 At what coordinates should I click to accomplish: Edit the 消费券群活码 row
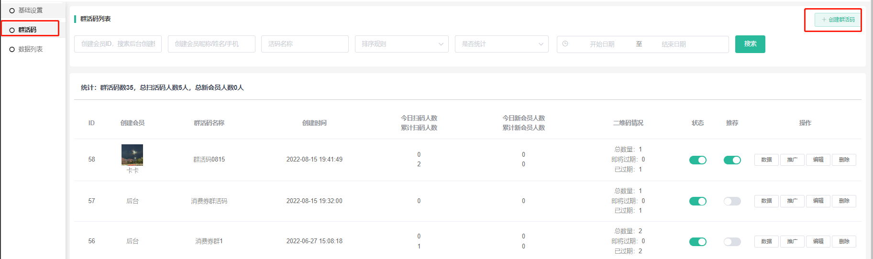pos(818,201)
